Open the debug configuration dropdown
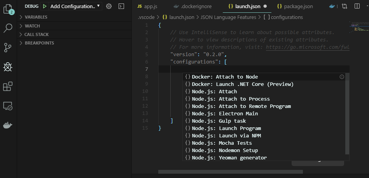Screen dimensions: 369x178 [x=75, y=6]
